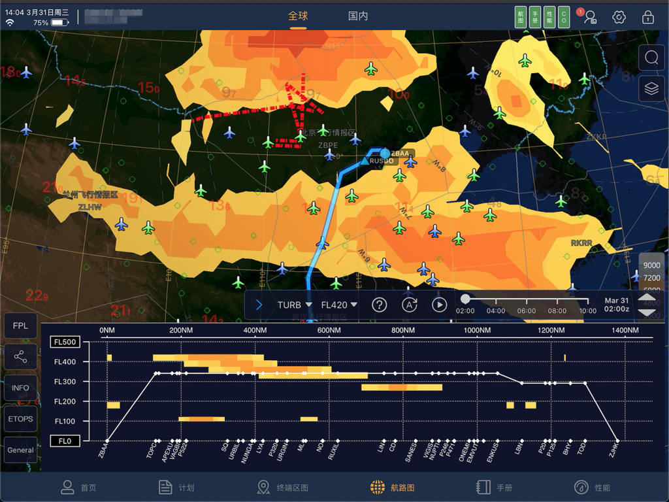
Task: Open the map search tool
Action: 651,58
